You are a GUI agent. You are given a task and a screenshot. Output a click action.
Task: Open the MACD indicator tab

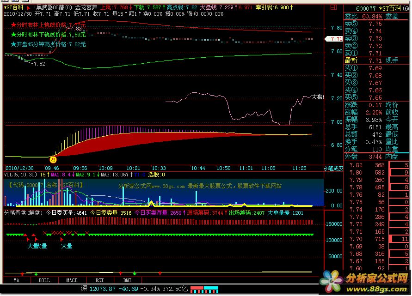[72, 280]
